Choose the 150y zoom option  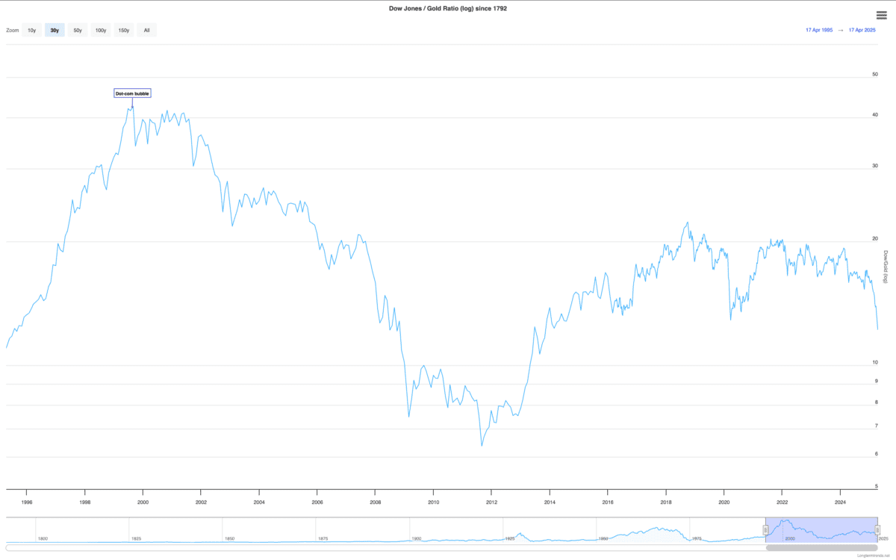124,31
